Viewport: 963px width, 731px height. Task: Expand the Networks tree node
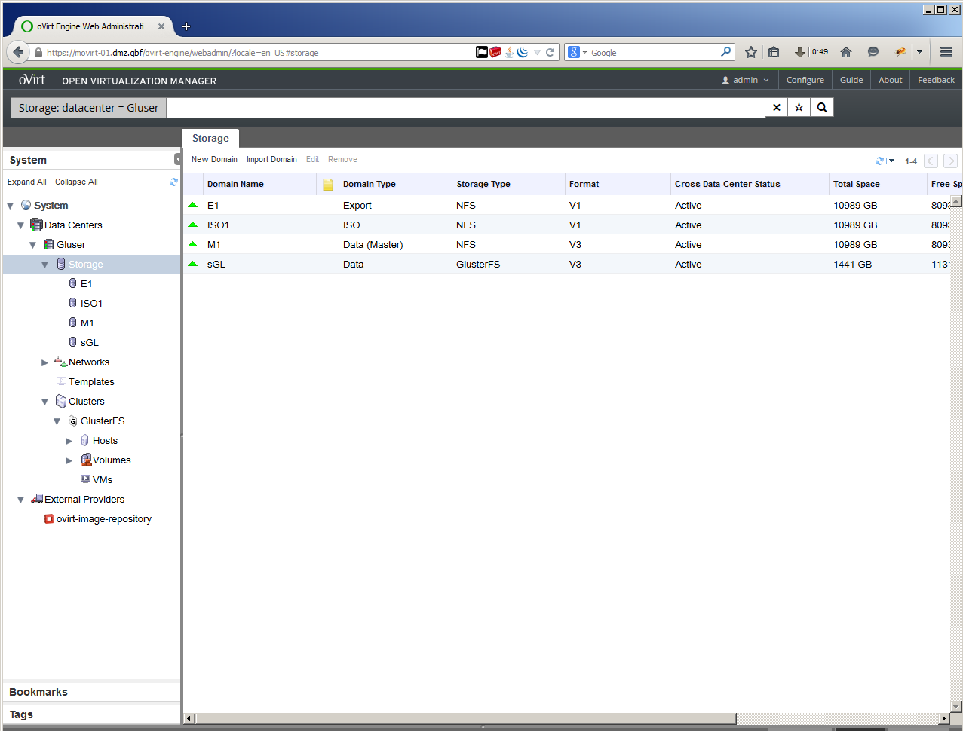click(45, 362)
